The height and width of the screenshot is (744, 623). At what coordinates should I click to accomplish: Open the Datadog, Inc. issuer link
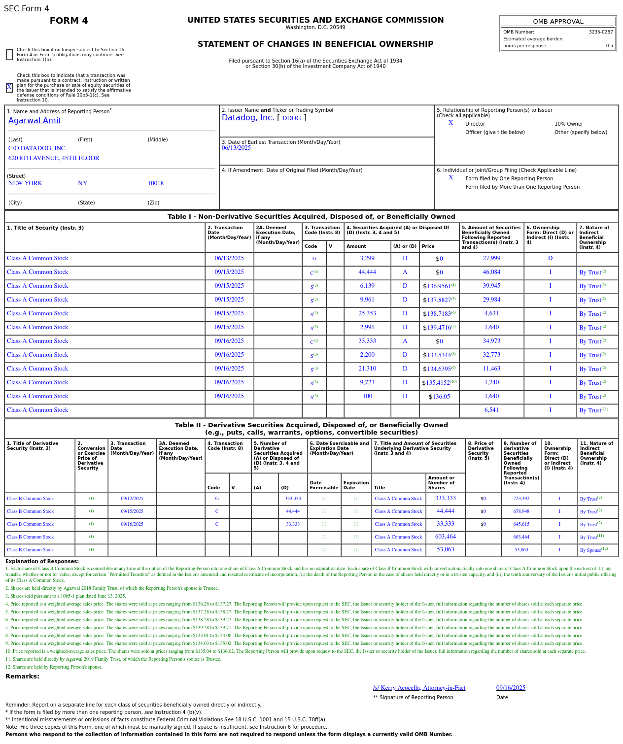(248, 118)
